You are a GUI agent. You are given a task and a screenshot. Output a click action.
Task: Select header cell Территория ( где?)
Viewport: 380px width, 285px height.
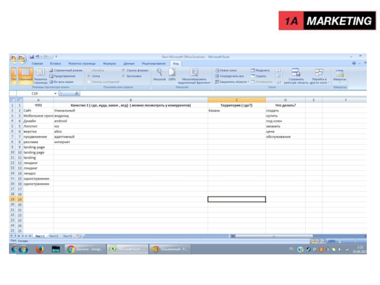click(x=237, y=105)
